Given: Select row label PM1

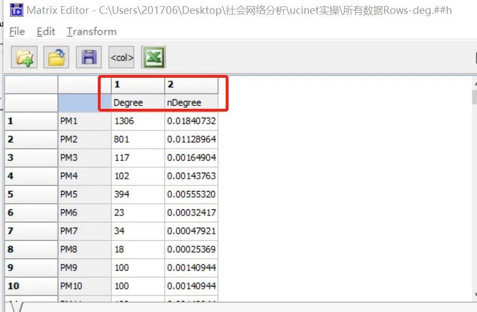Looking at the screenshot, I should click(85, 121).
